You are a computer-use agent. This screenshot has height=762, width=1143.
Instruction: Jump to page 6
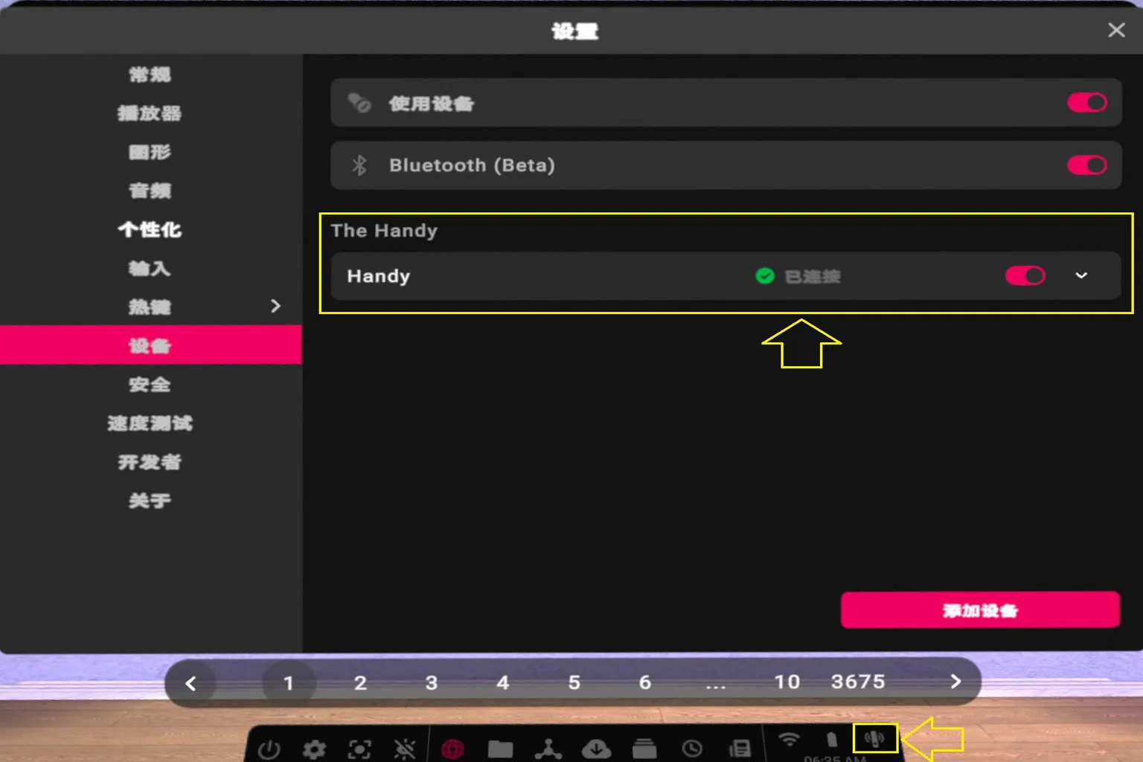click(x=645, y=682)
